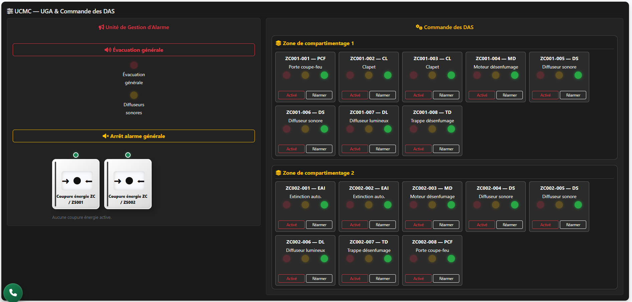Rearm ZC001-004 Moteur désenfumage

point(510,95)
